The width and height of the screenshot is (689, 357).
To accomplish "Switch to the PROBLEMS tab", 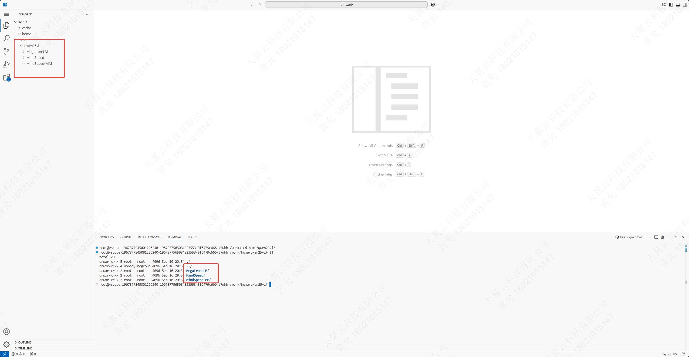I will (106, 237).
